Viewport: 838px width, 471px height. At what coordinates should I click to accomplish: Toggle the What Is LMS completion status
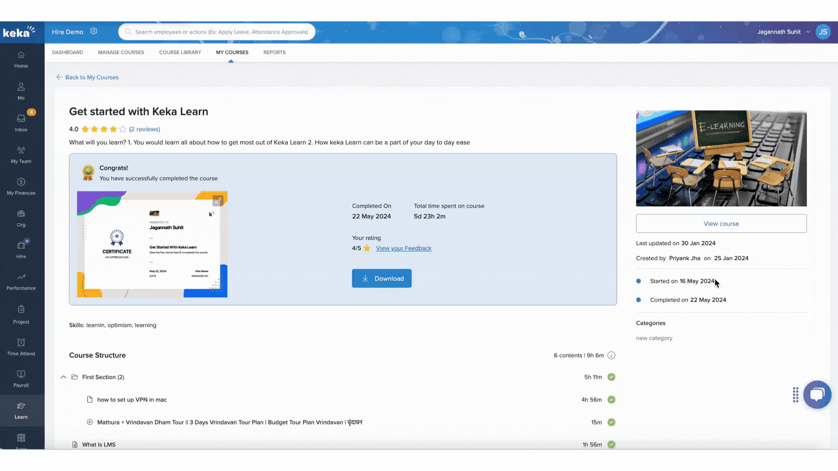611,444
